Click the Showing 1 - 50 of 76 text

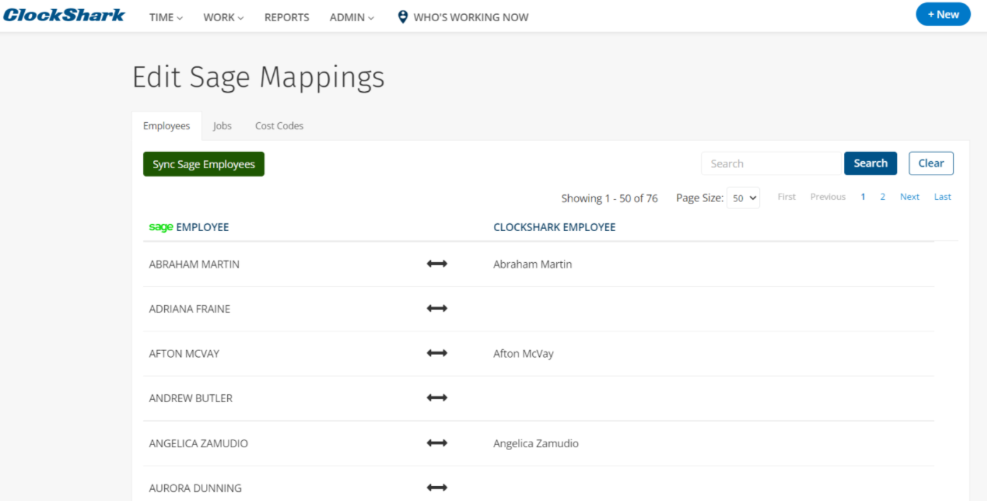[609, 198]
